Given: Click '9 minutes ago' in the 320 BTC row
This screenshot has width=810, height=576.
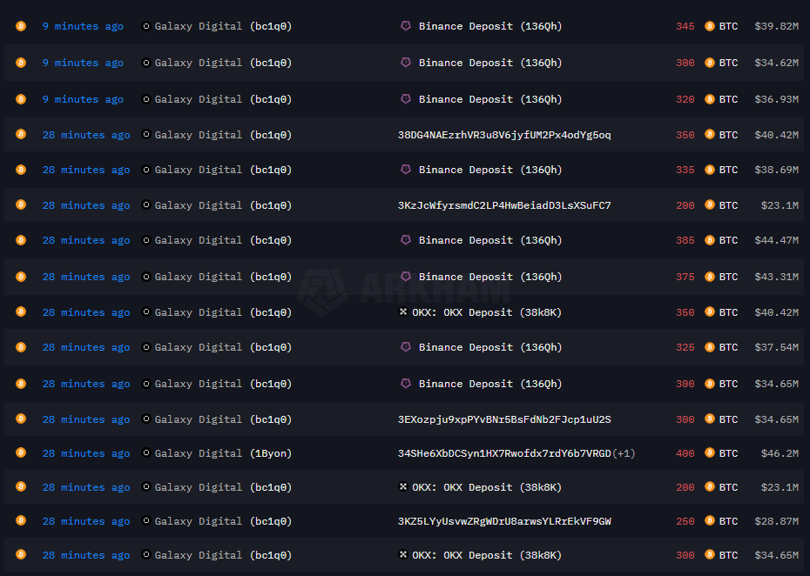Looking at the screenshot, I should 83,99.
